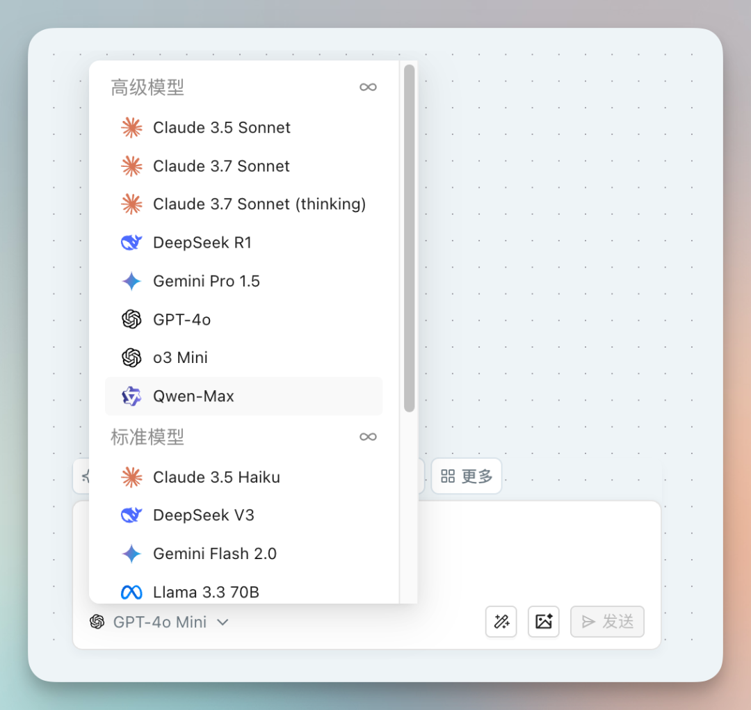
Task: Click the magic wand prompt enhance icon
Action: [x=501, y=622]
